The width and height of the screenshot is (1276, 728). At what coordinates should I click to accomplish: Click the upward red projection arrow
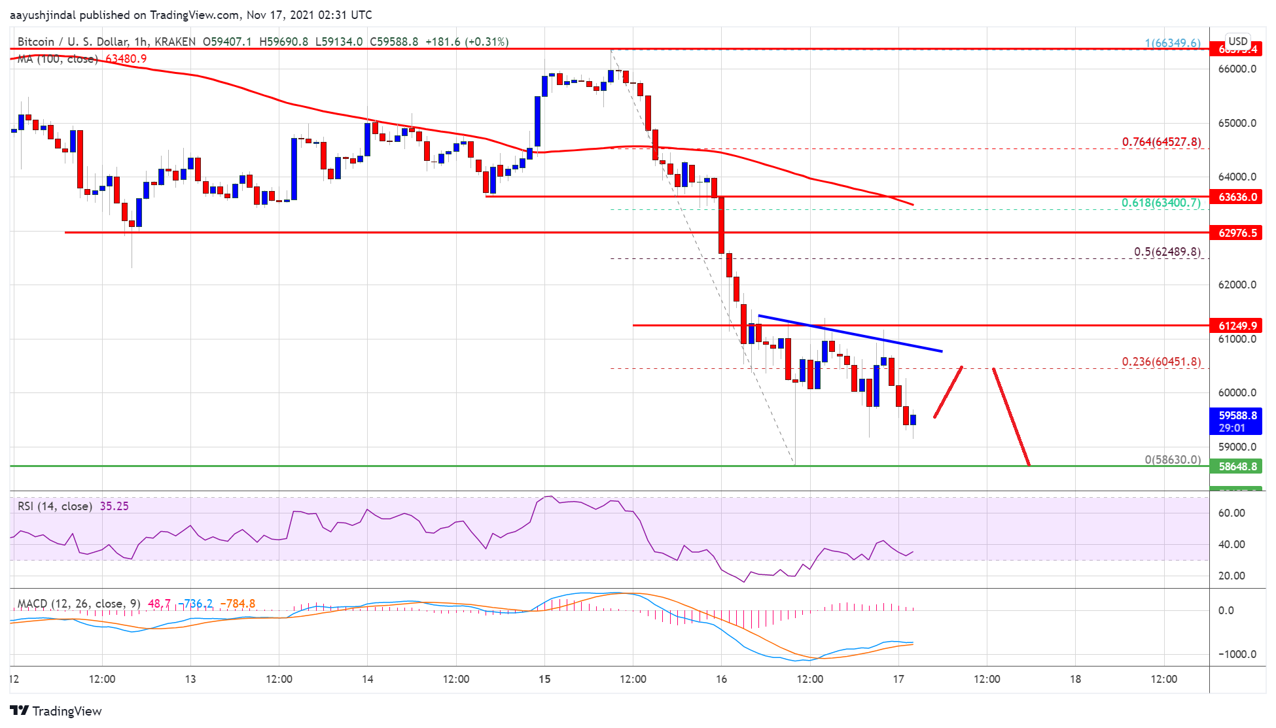coord(948,392)
